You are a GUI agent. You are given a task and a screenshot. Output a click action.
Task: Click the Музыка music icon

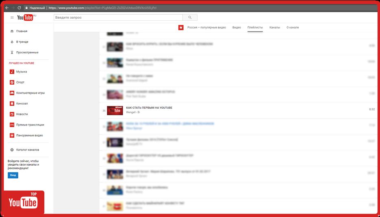click(12, 72)
